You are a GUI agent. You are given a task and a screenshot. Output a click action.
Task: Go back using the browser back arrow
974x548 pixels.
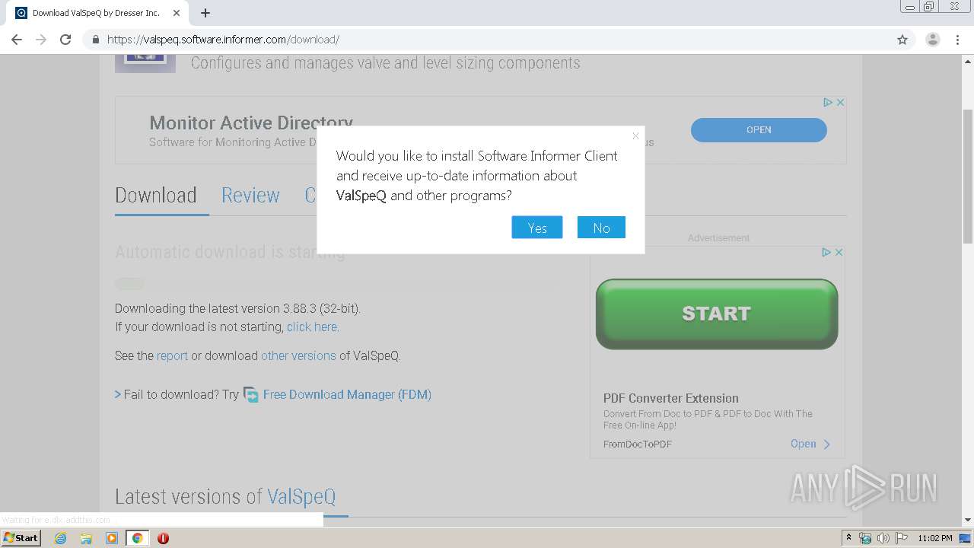17,40
